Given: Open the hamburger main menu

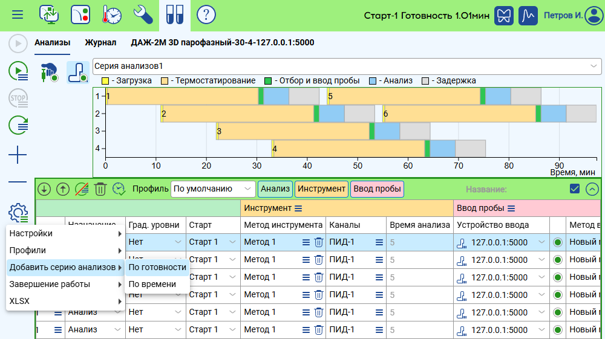Looking at the screenshot, I should [18, 15].
